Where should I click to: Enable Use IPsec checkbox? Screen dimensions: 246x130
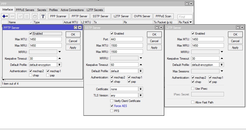coord(193,88)
